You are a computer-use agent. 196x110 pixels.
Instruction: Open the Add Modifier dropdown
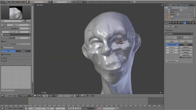(x=179, y=34)
